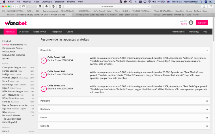Screen dimensions: 215x134
Task: Open the GreenMe.it bookmark
Action: pyautogui.click(x=180, y=11)
